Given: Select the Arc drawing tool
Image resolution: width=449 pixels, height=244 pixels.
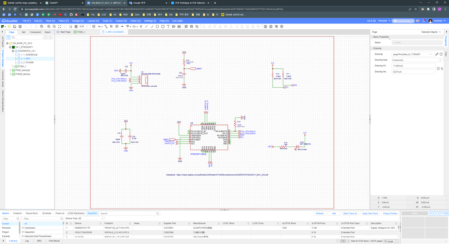Looking at the screenshot, I should click(x=152, y=27).
